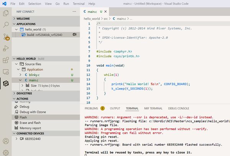Click the Debug with Ozone icon
This screenshot has height=156, width=230.
[x=16, y=112]
